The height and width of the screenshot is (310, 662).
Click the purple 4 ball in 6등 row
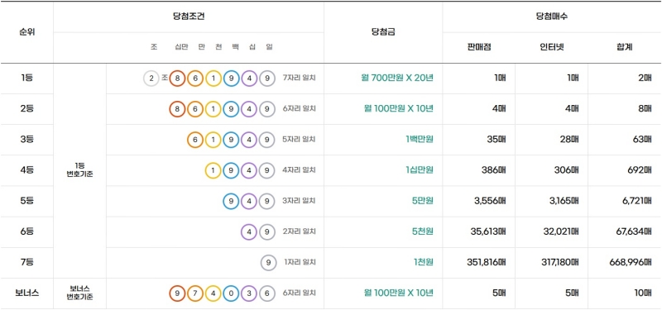click(x=249, y=231)
